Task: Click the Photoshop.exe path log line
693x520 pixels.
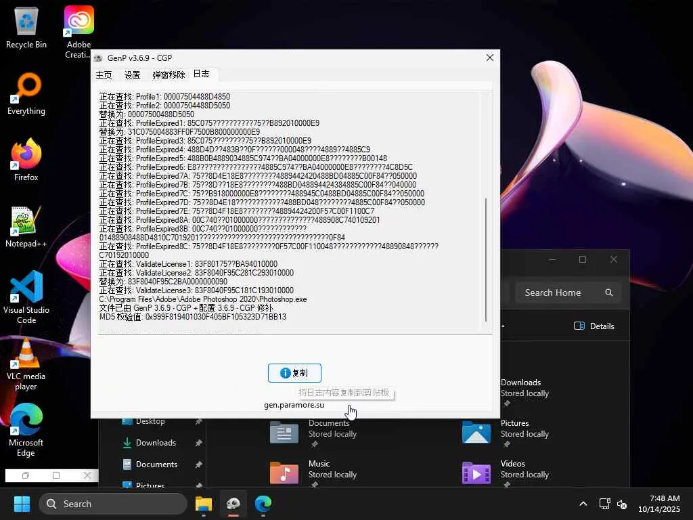Action: click(x=203, y=299)
